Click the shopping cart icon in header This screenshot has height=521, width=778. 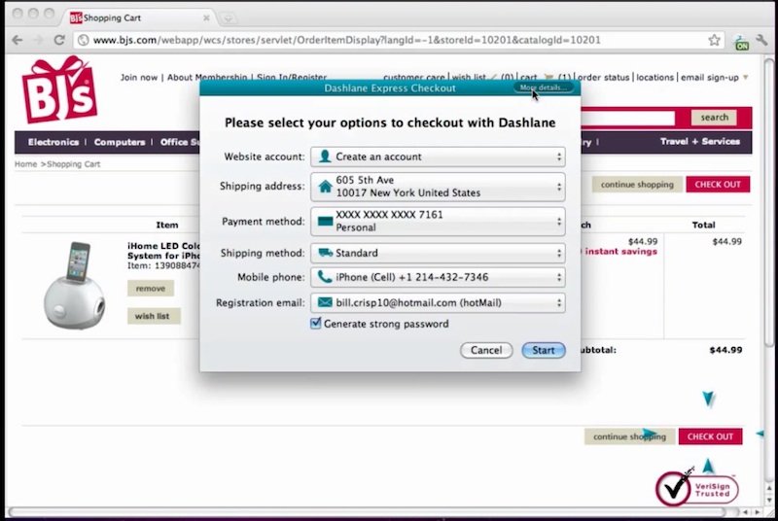[x=548, y=77]
